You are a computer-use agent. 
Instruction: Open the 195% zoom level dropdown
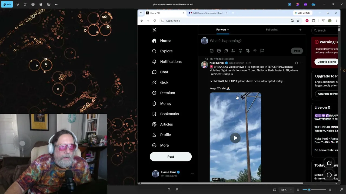coord(286,190)
